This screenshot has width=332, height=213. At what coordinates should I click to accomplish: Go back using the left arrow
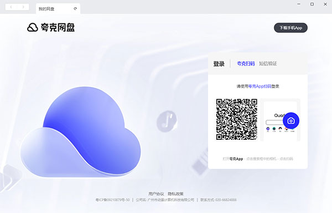[x=11, y=7]
